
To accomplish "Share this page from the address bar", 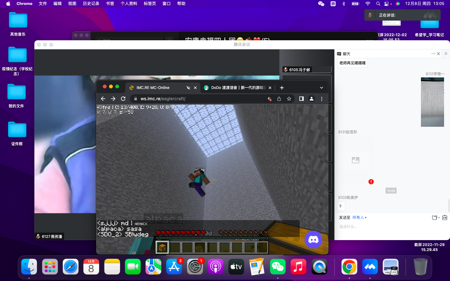I will pyautogui.click(x=279, y=99).
